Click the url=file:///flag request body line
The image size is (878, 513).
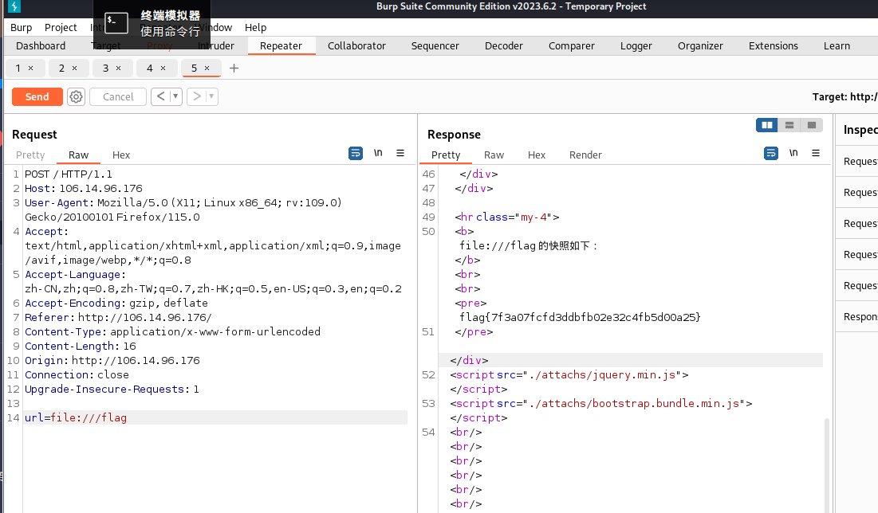215,418
